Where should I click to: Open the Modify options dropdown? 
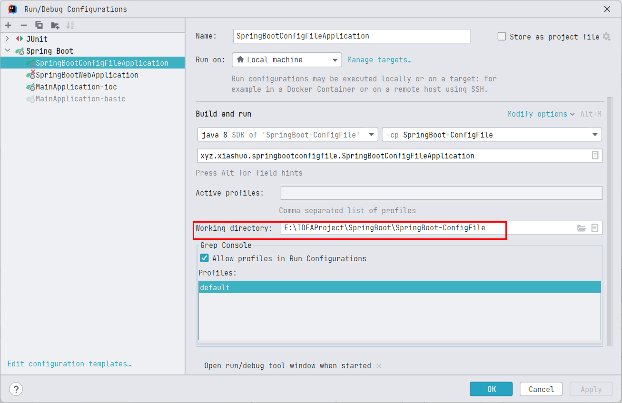coord(541,114)
